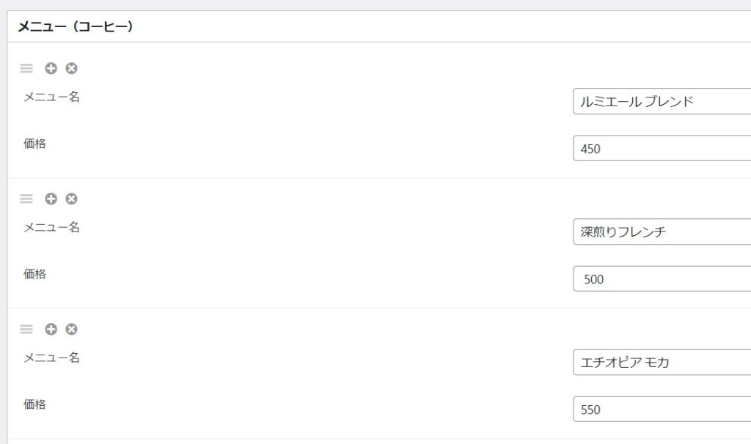Remove the ルミエール ブレンド row with the x icon

[71, 68]
